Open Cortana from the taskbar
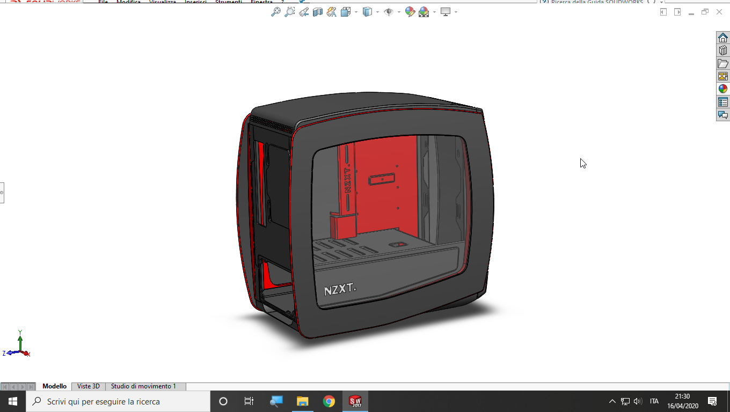 [223, 401]
